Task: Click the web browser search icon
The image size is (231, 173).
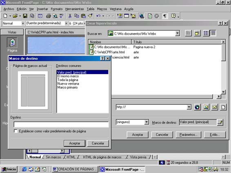Action: [x=197, y=107]
